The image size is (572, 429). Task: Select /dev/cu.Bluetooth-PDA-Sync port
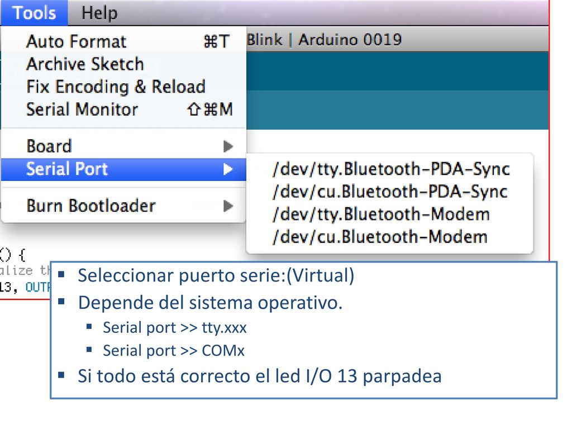pyautogui.click(x=390, y=192)
